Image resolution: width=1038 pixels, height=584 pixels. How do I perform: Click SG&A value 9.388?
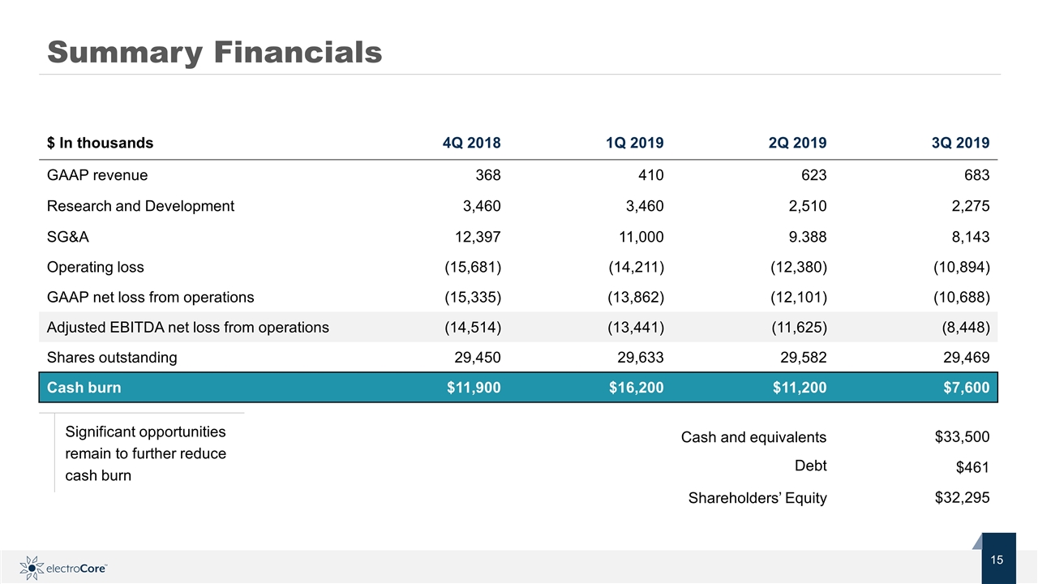click(x=808, y=236)
